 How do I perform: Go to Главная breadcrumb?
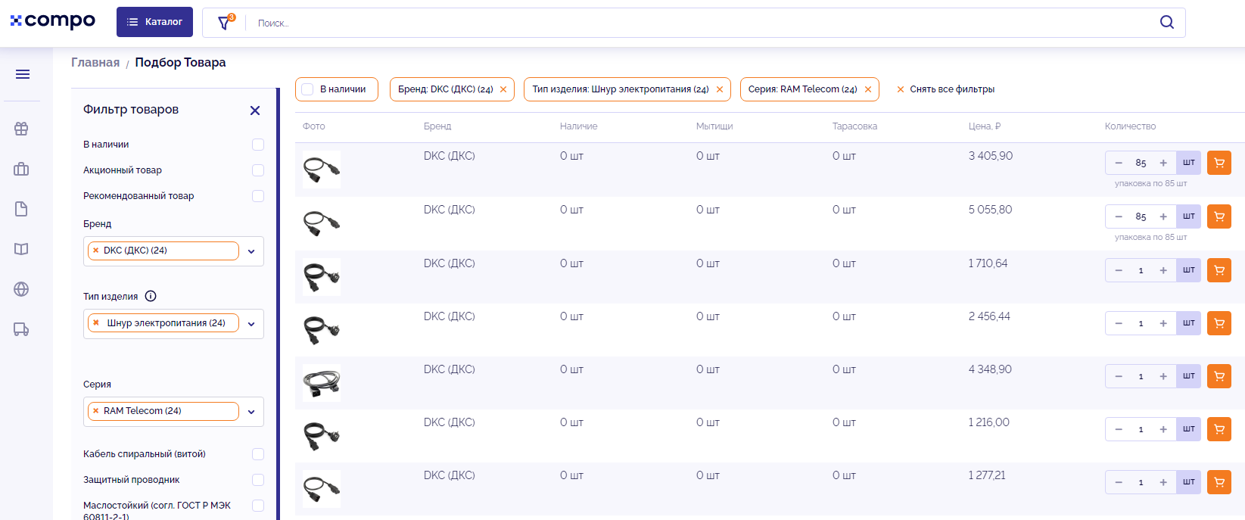coord(95,63)
